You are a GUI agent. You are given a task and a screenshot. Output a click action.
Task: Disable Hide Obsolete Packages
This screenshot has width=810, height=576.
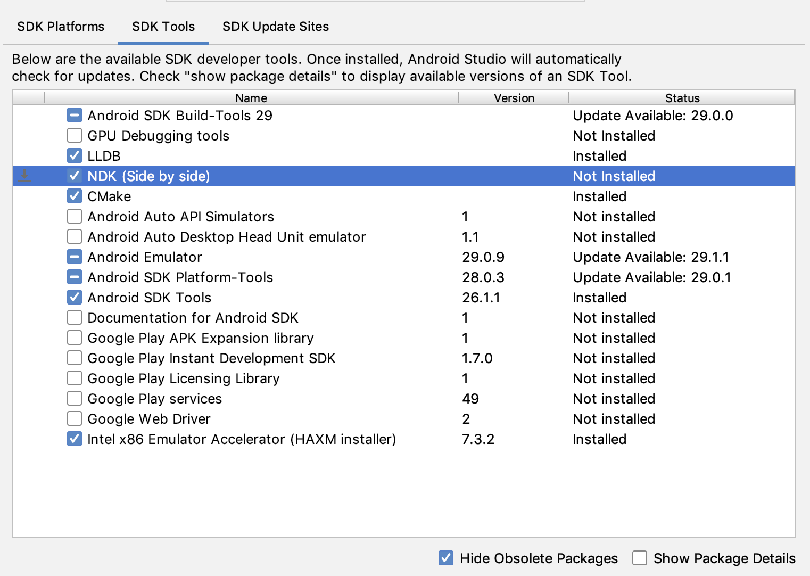click(x=445, y=558)
